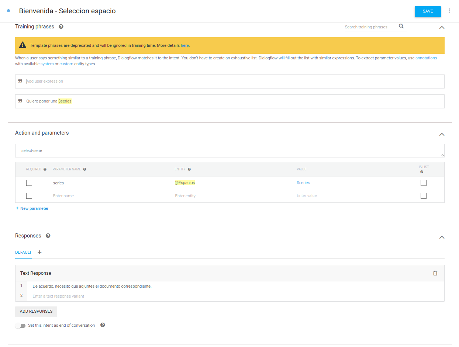
Task: Add a response tab with plus icon
Action: tap(40, 252)
